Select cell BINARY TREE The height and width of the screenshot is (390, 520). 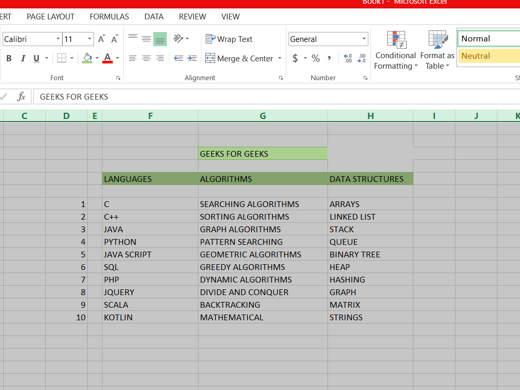pyautogui.click(x=370, y=254)
